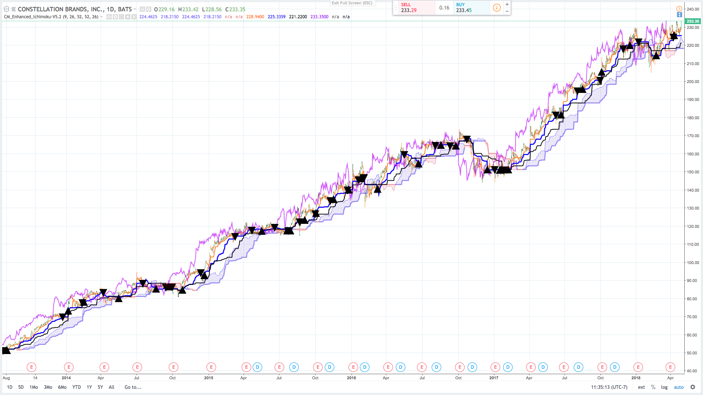Image resolution: width=703 pixels, height=395 pixels.
Task: Select the 1Y time range
Action: [x=89, y=387]
